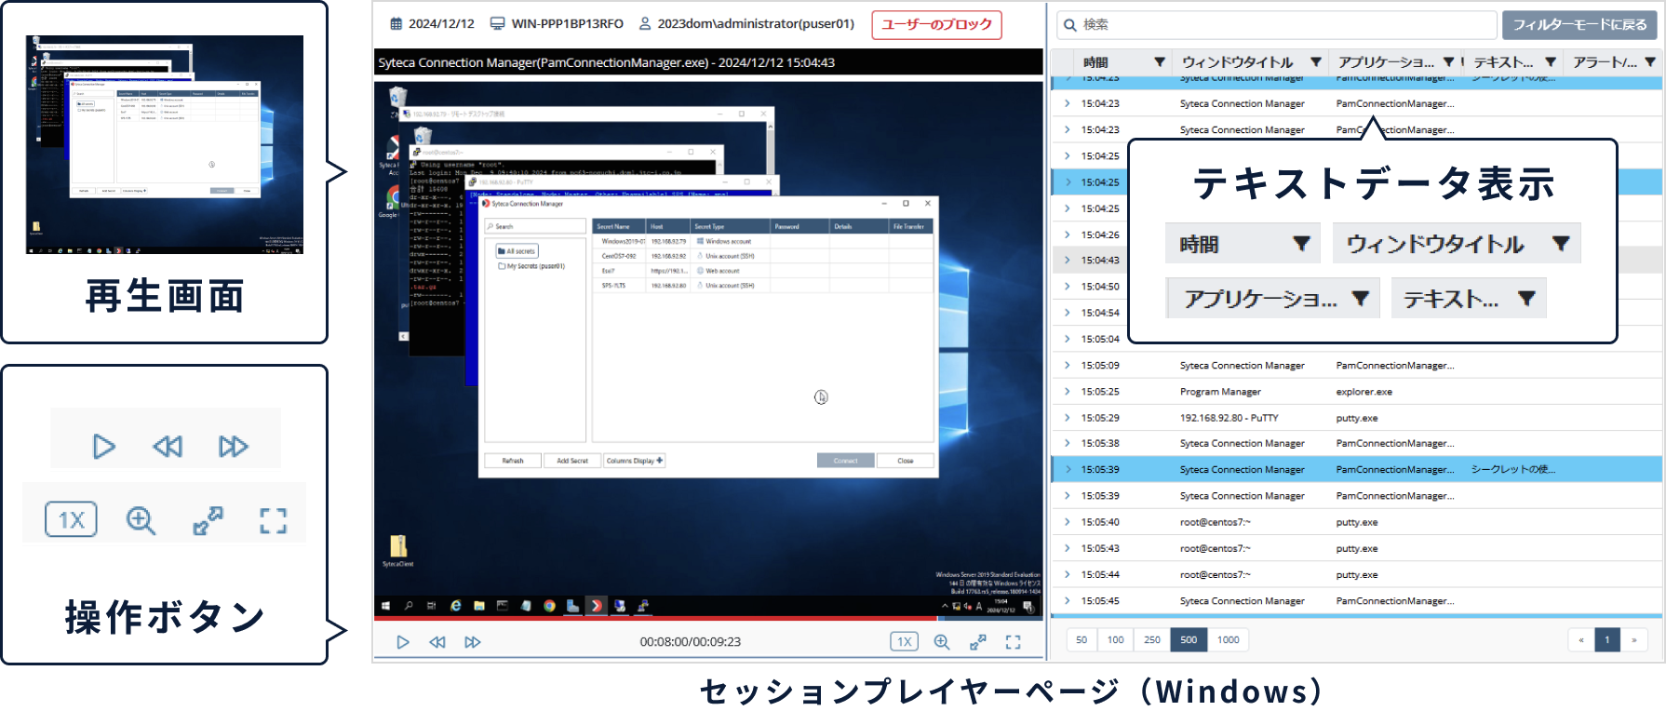The image size is (1666, 711).
Task: Enter fullscreen mode in the player
Action: (x=1014, y=642)
